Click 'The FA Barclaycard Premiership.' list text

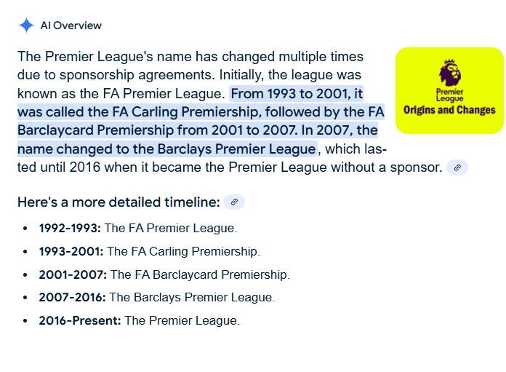click(200, 274)
